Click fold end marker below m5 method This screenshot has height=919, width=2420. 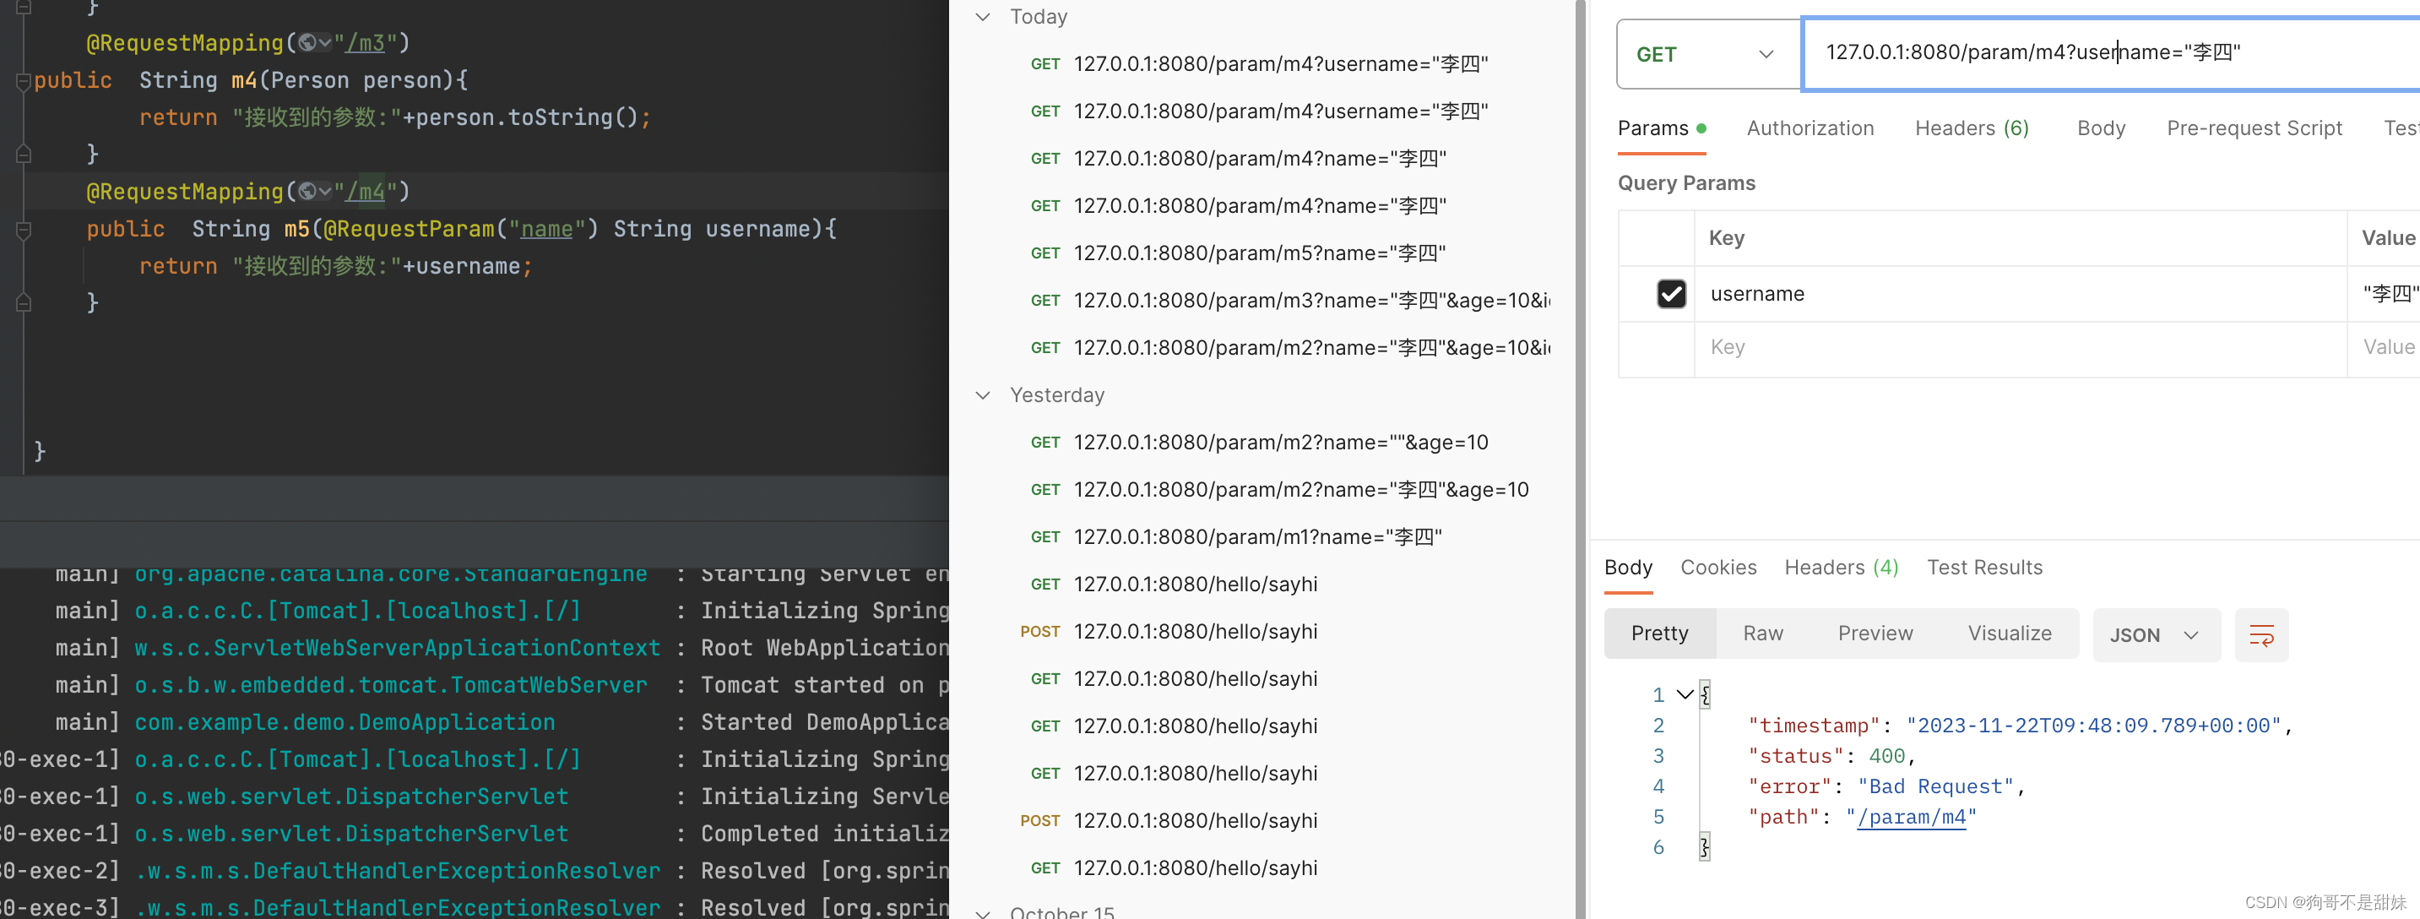[24, 302]
